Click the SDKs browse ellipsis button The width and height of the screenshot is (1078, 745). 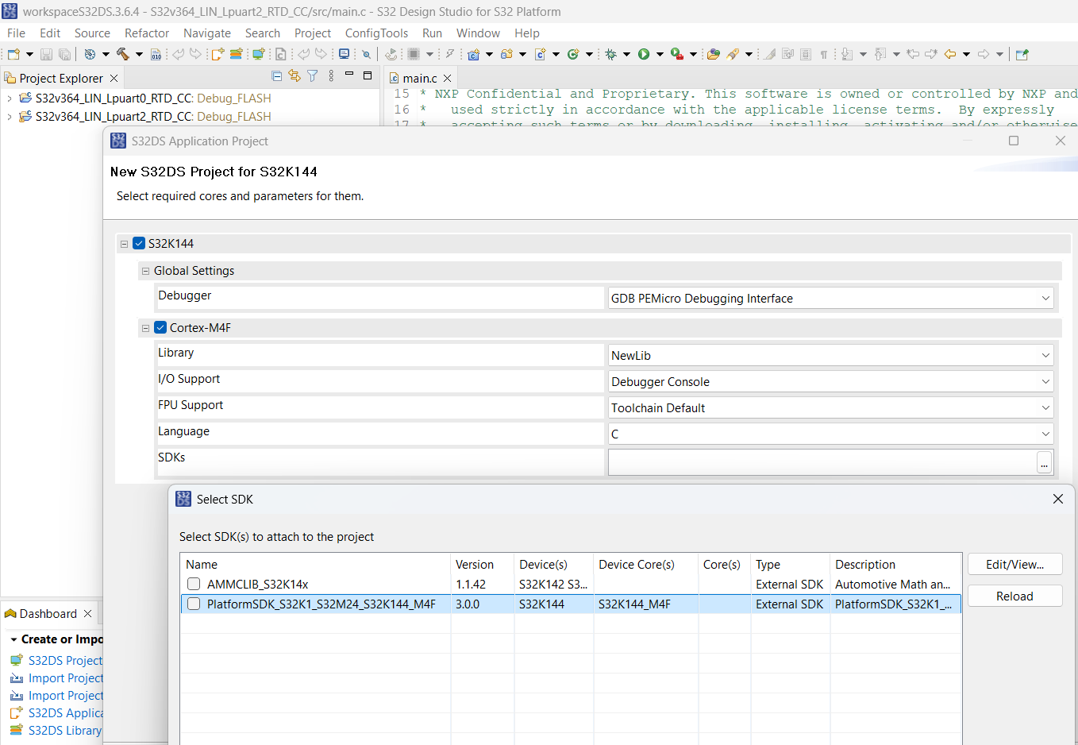(1044, 462)
